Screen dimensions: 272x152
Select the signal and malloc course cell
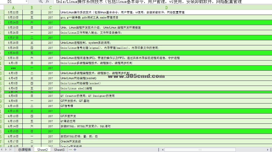(x=166, y=48)
